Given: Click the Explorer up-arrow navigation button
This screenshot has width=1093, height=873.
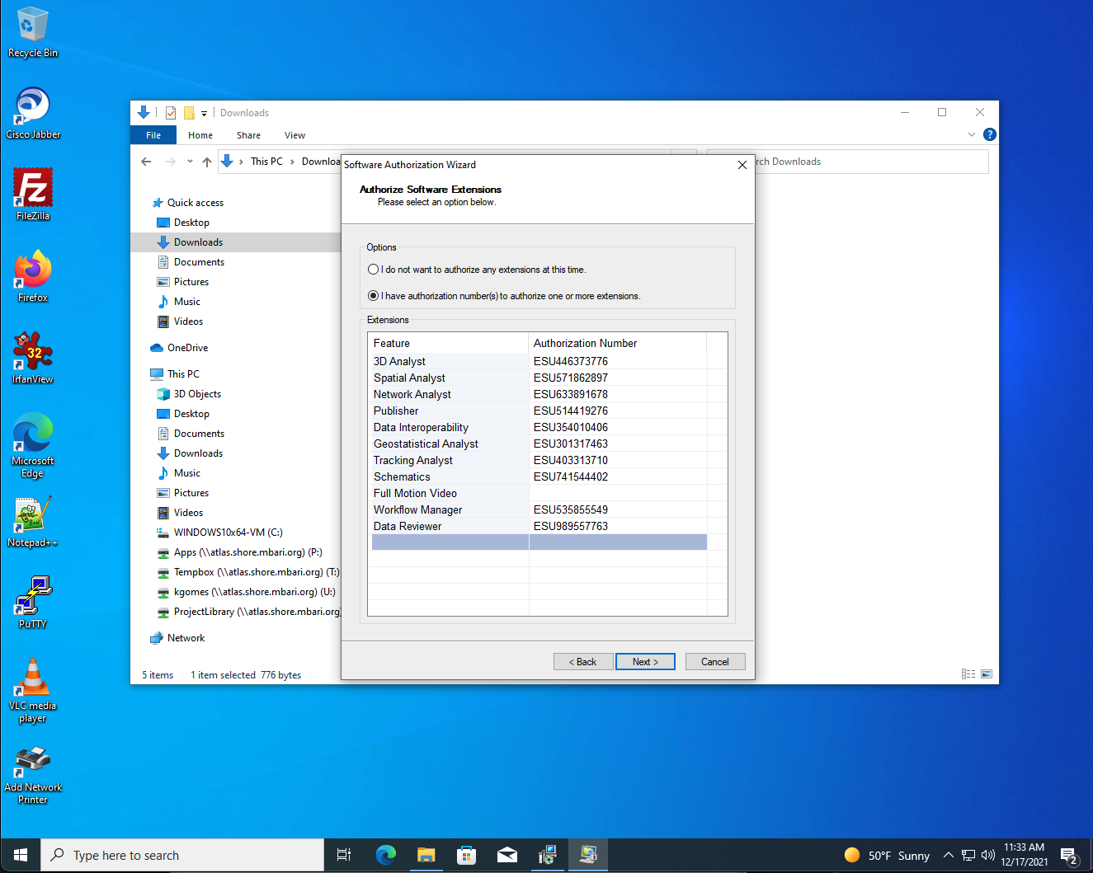Looking at the screenshot, I should pos(207,162).
